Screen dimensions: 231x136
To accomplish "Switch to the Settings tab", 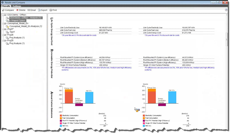I will click(17, 6).
